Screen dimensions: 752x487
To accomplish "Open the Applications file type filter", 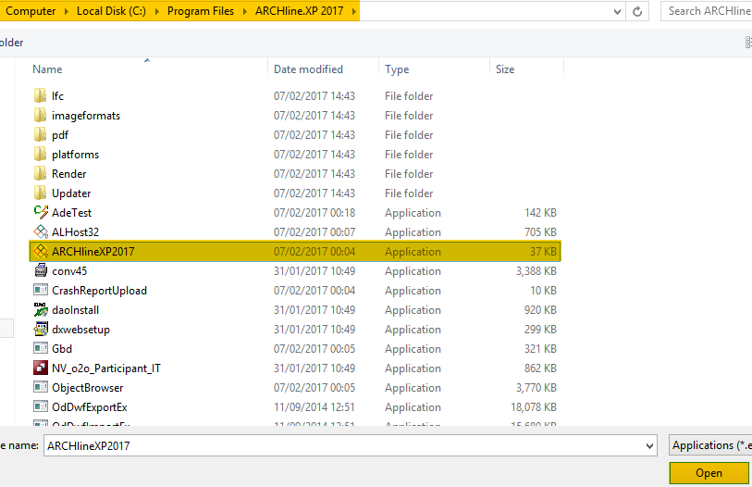I will [x=710, y=445].
